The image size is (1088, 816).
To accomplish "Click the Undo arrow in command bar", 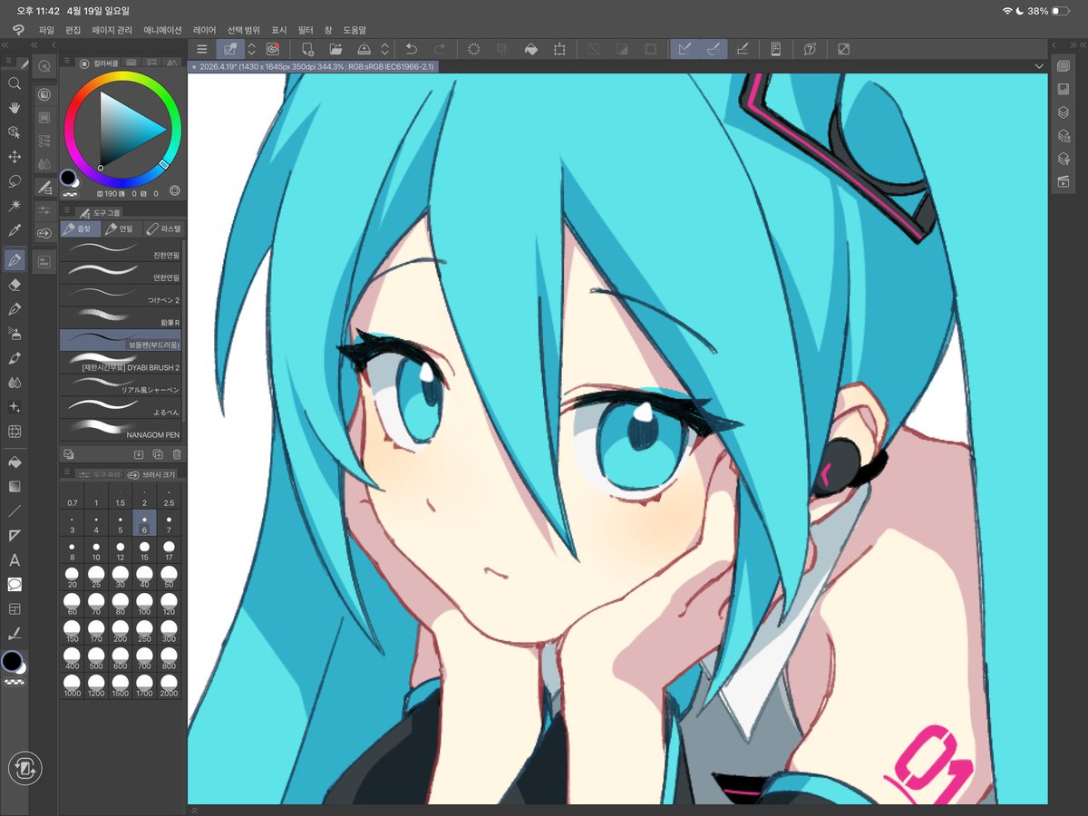I will pyautogui.click(x=411, y=49).
